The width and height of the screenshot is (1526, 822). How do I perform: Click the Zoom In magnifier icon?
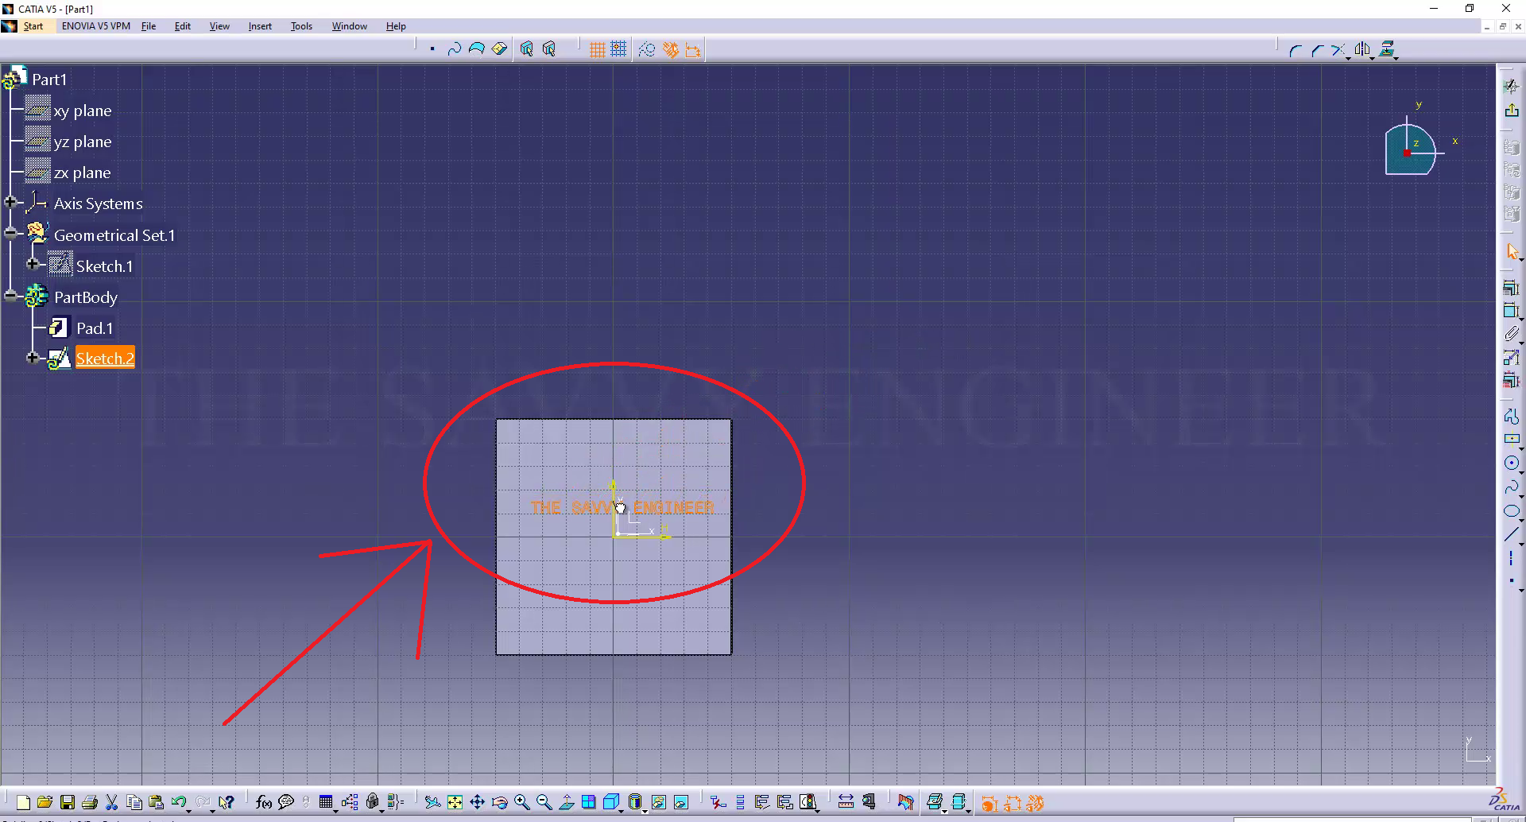[x=521, y=803]
